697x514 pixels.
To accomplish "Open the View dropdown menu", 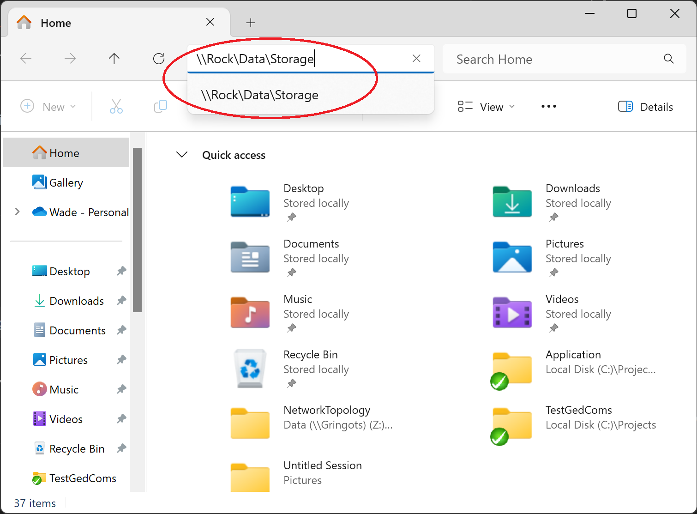I will pyautogui.click(x=486, y=107).
